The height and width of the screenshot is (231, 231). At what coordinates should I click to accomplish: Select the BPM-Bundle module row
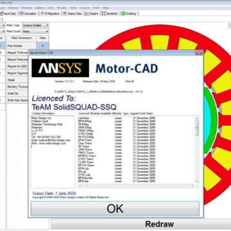pyautogui.click(x=117, y=178)
